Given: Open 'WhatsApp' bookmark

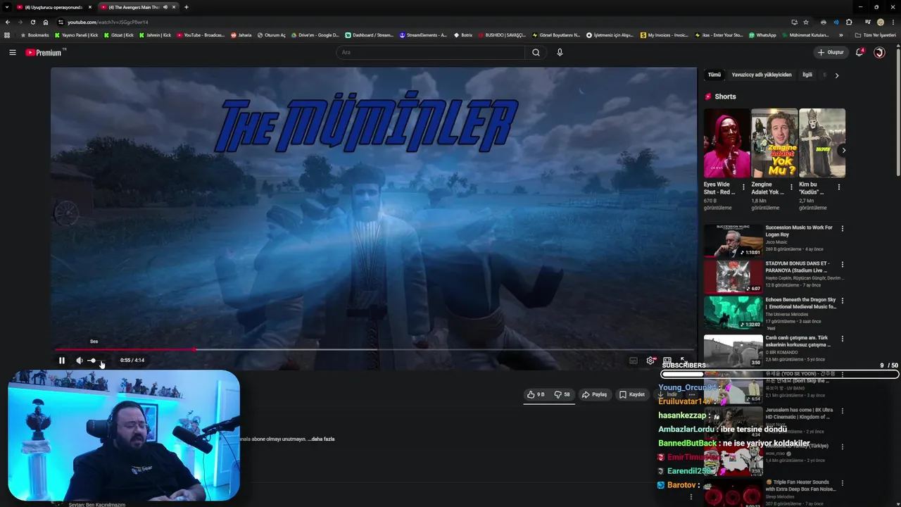Looking at the screenshot, I should 762,35.
